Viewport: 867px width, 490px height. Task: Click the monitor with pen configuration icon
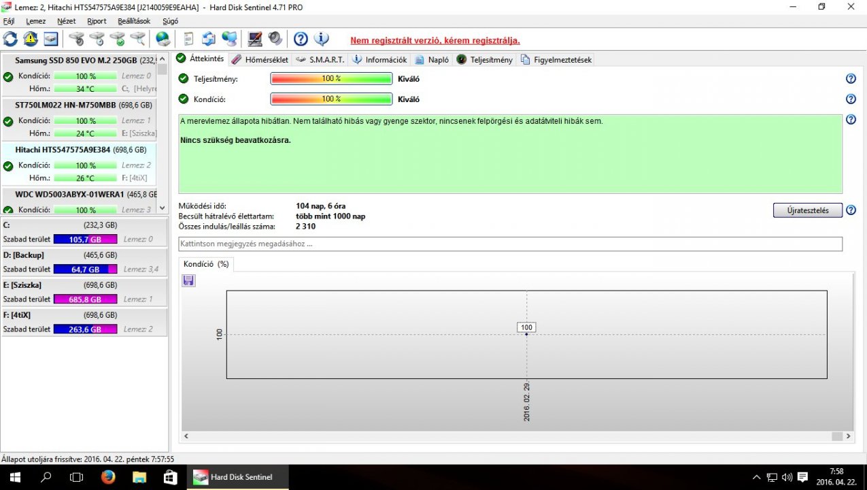[255, 39]
